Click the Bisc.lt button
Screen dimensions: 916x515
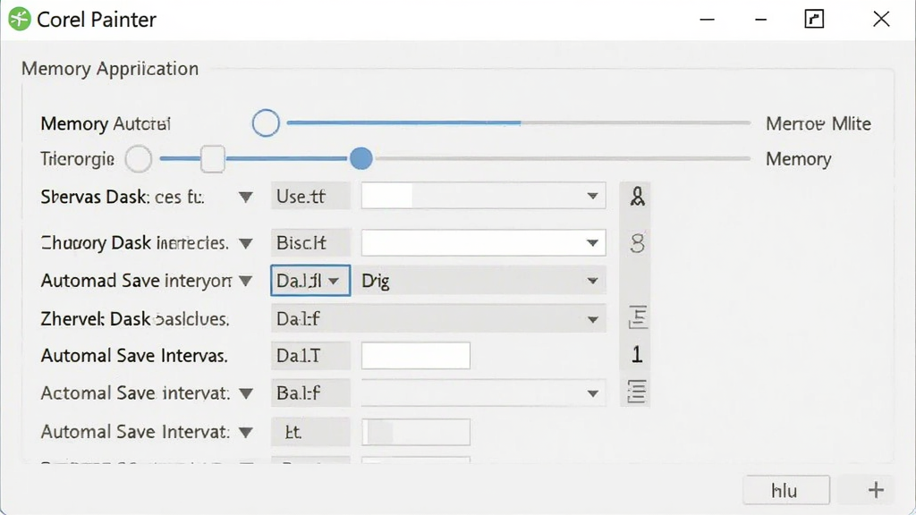310,242
